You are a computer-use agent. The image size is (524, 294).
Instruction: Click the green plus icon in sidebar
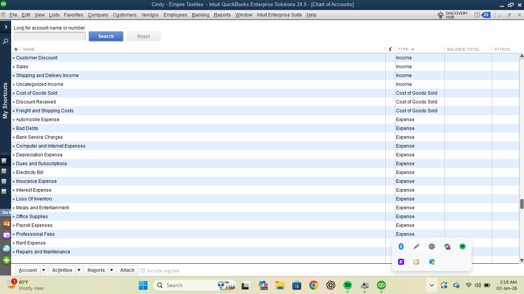[x=6, y=260]
